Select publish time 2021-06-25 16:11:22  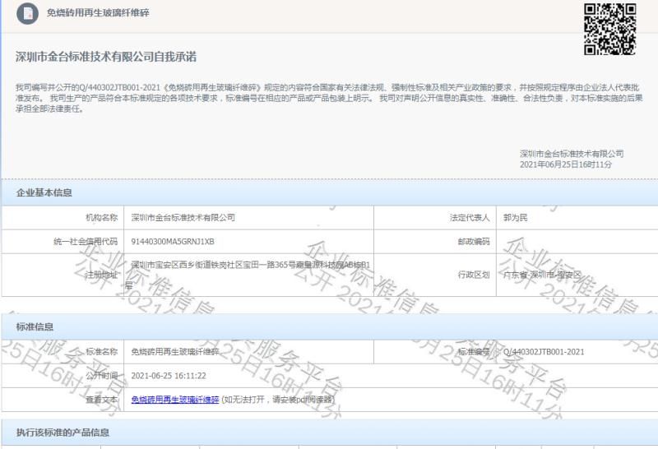tap(169, 376)
